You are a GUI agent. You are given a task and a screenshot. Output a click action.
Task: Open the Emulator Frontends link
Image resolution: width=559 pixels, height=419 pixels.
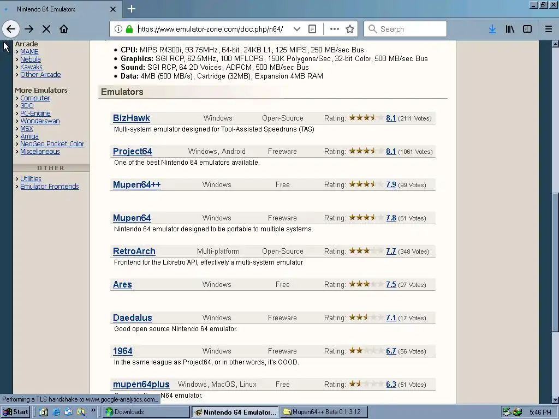tap(50, 187)
